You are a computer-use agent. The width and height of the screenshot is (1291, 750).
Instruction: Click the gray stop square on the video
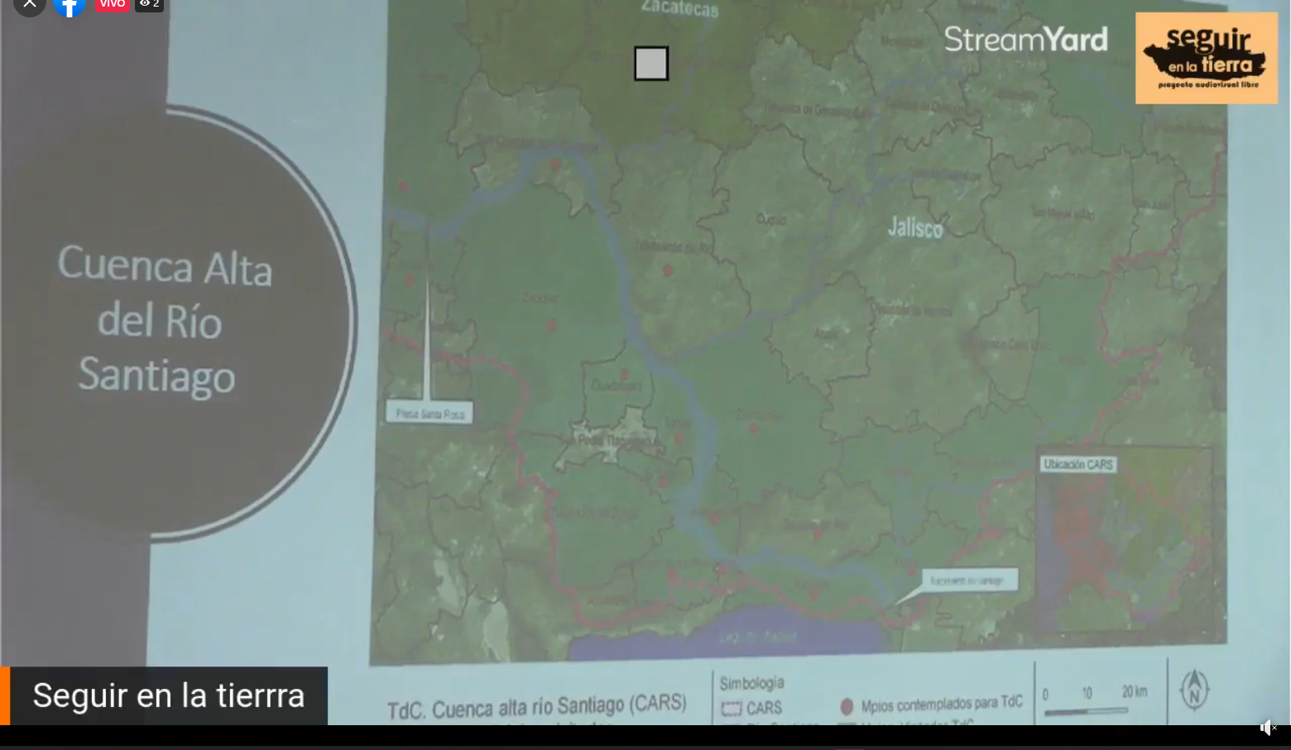651,64
